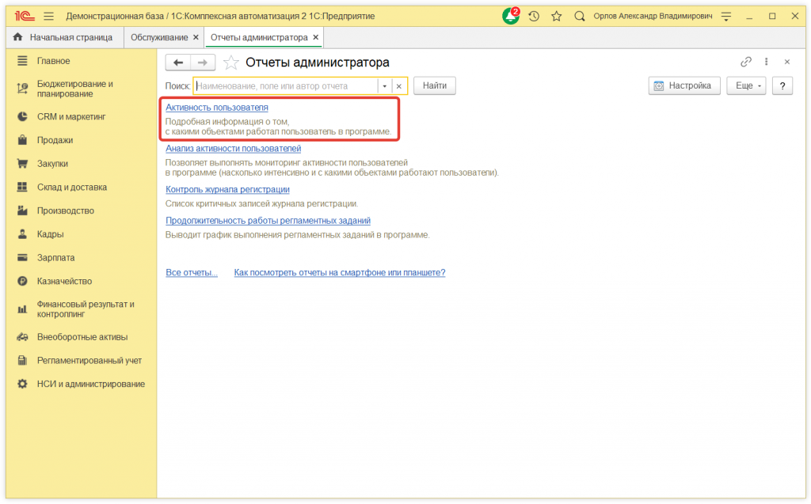The image size is (811, 504).
Task: Close the Отчеты администратора tab
Action: click(316, 37)
